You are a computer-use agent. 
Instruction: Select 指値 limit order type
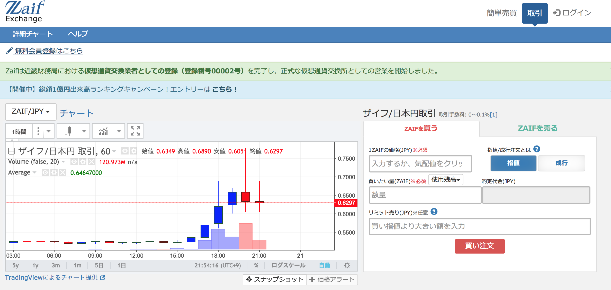click(x=513, y=163)
